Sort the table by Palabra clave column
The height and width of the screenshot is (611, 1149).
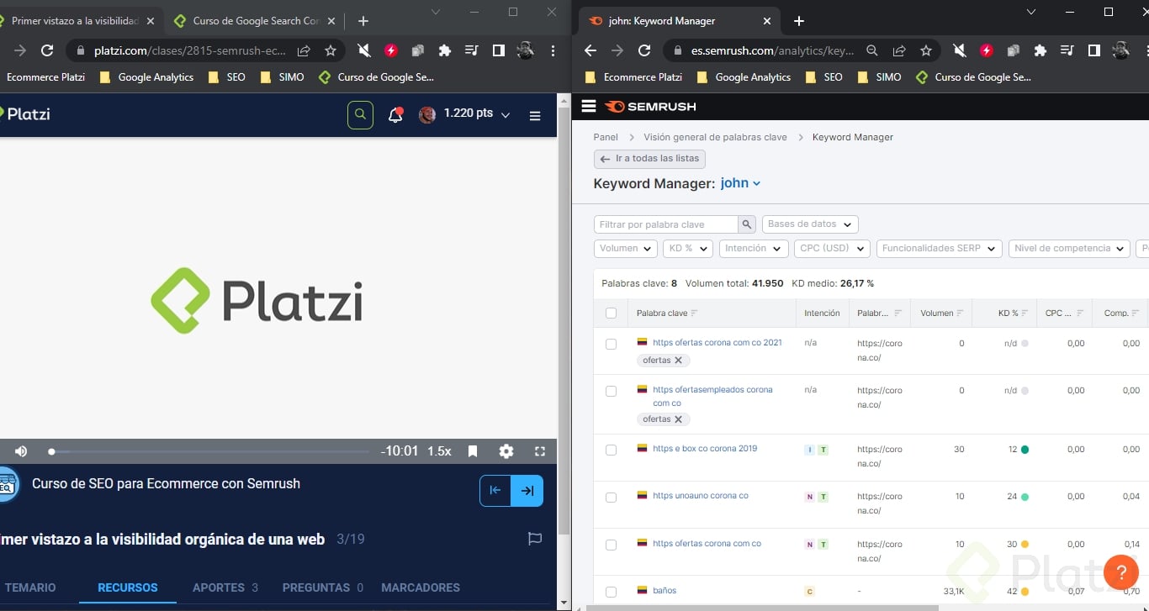pos(667,313)
